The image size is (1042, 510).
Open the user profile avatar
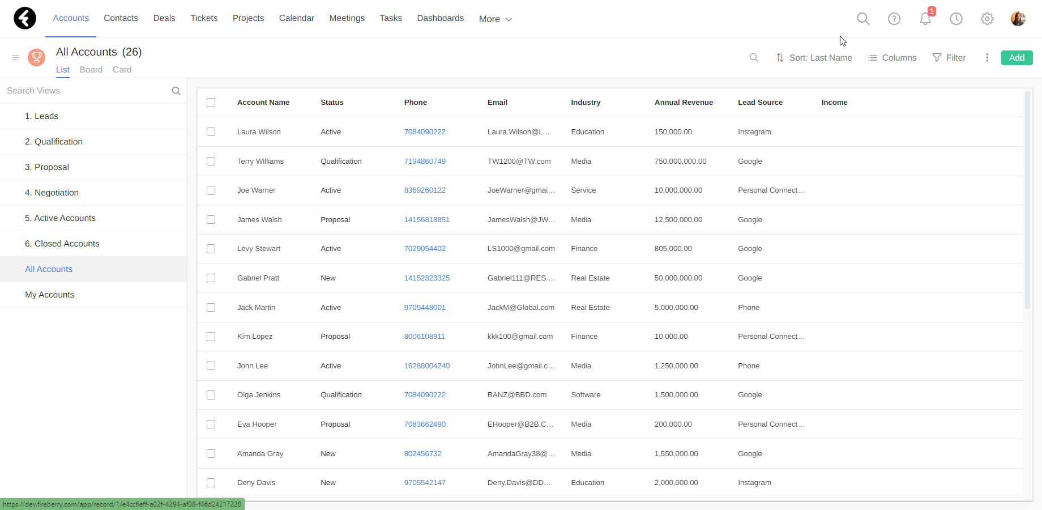coord(1018,19)
